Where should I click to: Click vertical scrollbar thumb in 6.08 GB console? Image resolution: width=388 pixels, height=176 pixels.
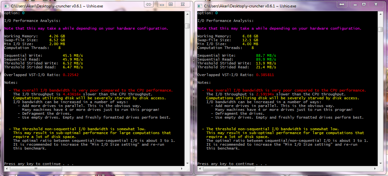click(x=380, y=30)
